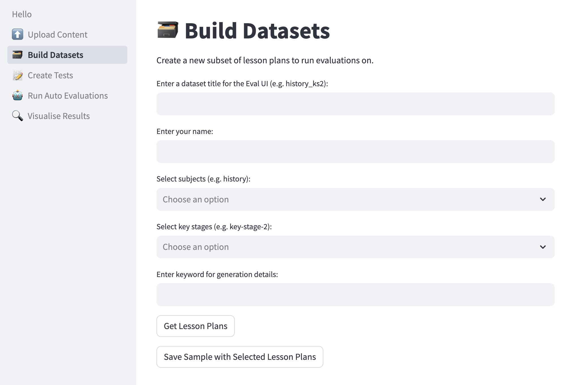This screenshot has height=385, width=576.
Task: Open the Hello page in sidebar
Action: coord(22,14)
